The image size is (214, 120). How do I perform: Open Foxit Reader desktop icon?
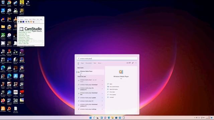pyautogui.click(x=3, y=109)
